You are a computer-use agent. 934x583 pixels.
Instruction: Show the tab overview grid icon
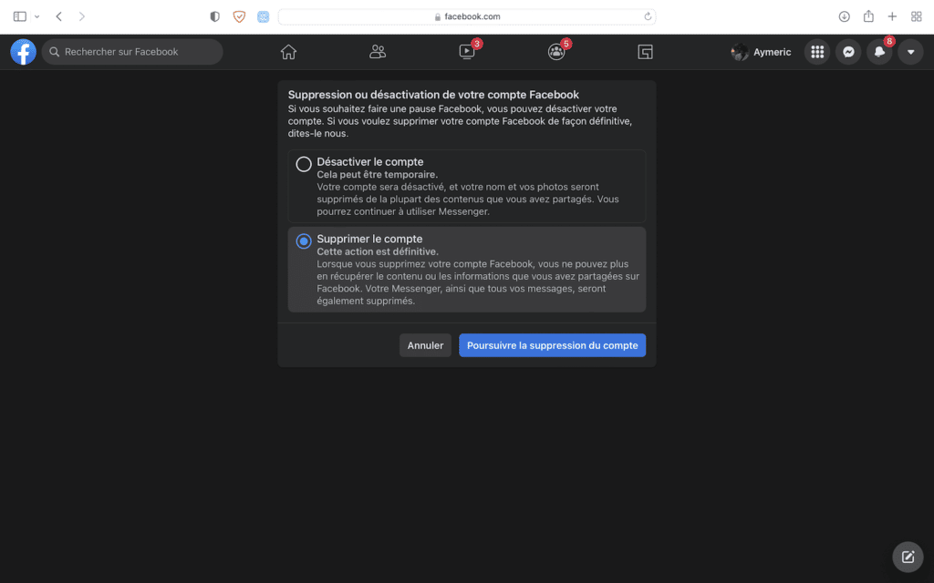pyautogui.click(x=916, y=16)
